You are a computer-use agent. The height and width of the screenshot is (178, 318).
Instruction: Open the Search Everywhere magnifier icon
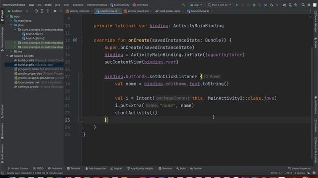click(303, 5)
